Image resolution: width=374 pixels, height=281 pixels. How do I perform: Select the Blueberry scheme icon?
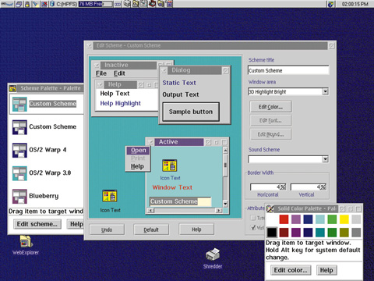coord(19,196)
